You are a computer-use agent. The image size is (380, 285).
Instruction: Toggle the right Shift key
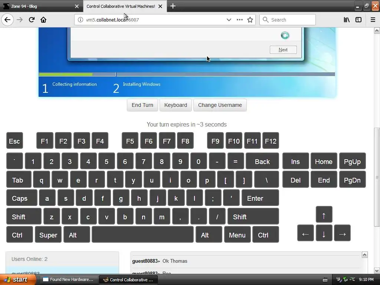(x=253, y=216)
